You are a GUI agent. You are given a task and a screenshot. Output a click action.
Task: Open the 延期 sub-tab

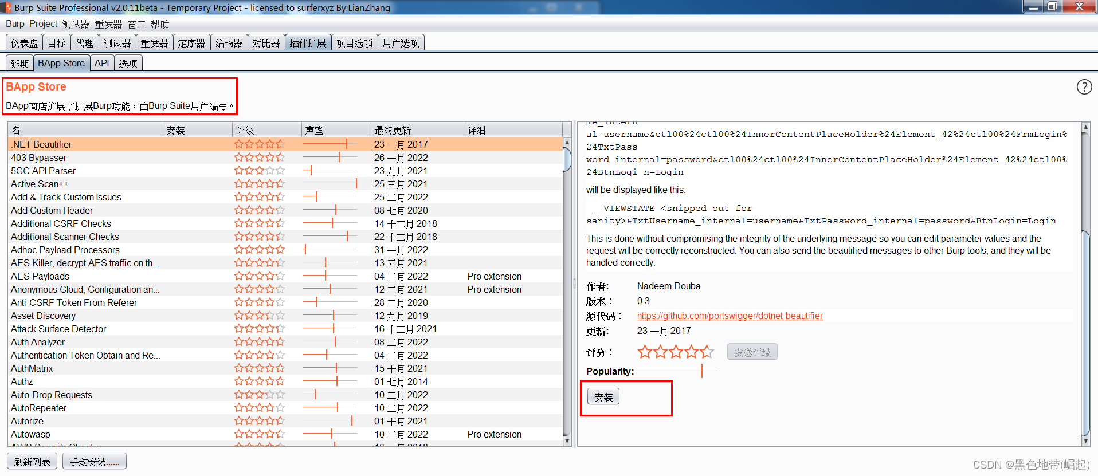tap(19, 63)
